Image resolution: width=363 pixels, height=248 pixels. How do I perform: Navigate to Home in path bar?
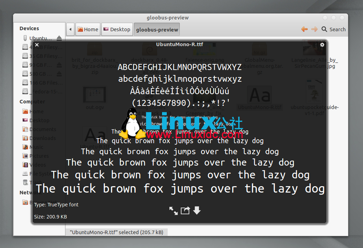(88, 29)
